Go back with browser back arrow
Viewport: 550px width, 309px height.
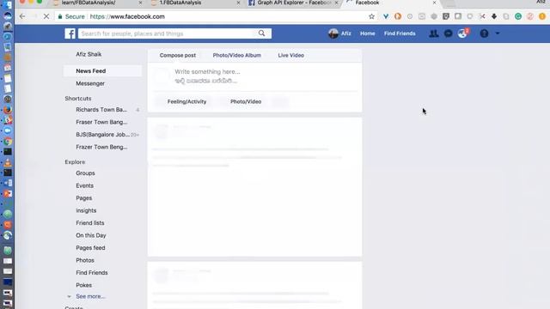pos(22,16)
